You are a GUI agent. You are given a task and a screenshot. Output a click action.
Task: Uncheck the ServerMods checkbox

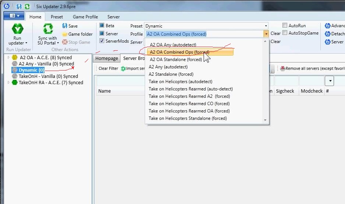(x=102, y=41)
